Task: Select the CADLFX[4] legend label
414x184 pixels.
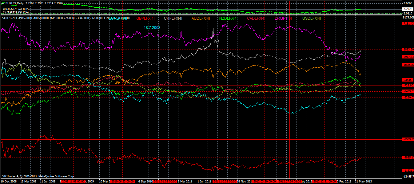Action: 256,18
